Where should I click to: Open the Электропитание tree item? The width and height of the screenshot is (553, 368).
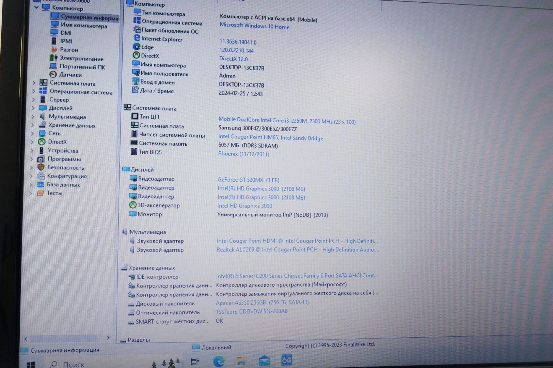(81, 59)
